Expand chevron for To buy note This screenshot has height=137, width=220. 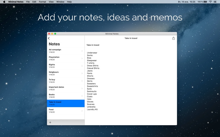click(82, 81)
